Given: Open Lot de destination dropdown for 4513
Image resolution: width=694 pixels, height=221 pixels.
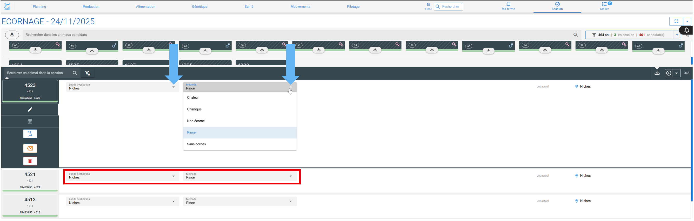Looking at the screenshot, I should [123, 201].
